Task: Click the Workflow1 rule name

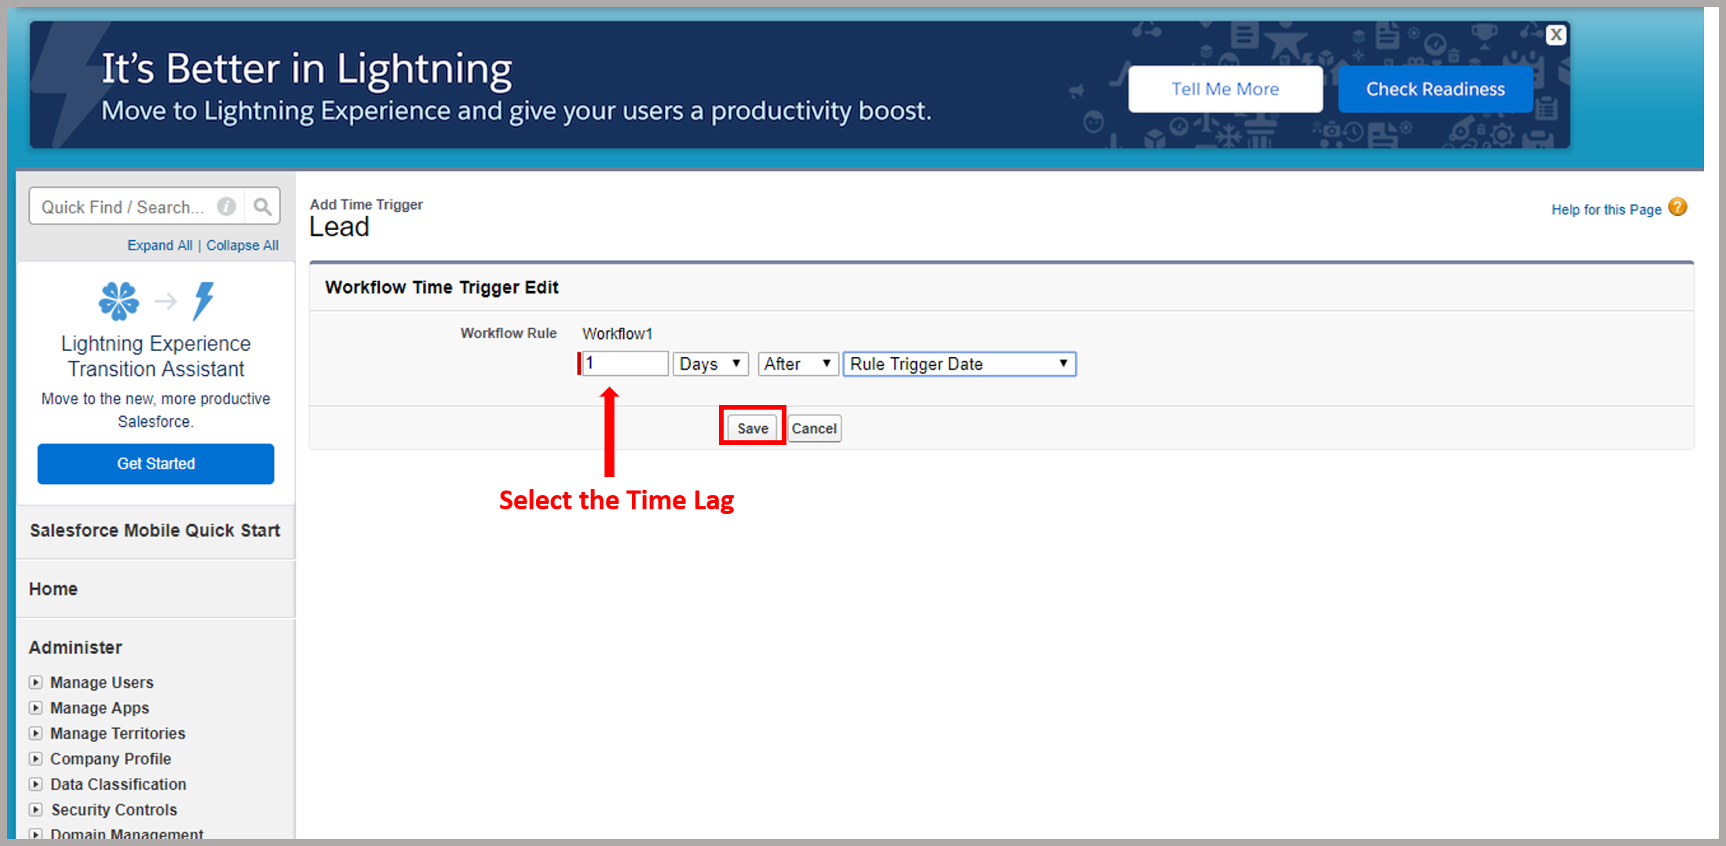Action: tap(617, 334)
